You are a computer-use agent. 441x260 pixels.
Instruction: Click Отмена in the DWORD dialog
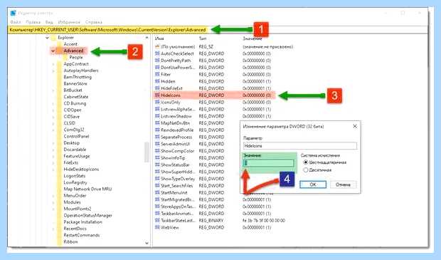pyautogui.click(x=343, y=184)
